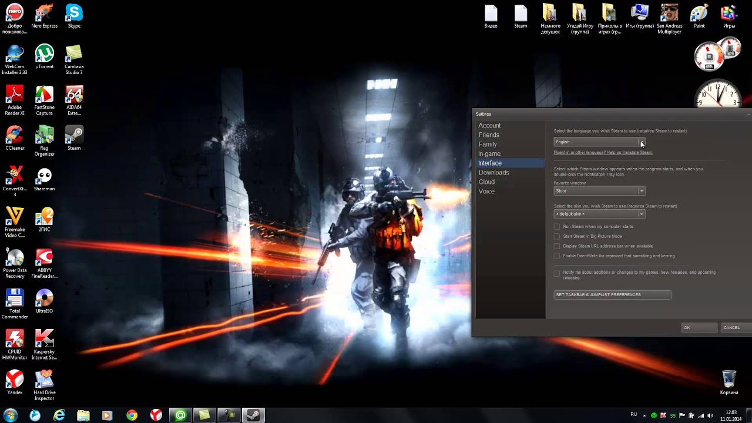Select the Yandex desktop shortcut
The image size is (752, 423).
click(x=15, y=382)
